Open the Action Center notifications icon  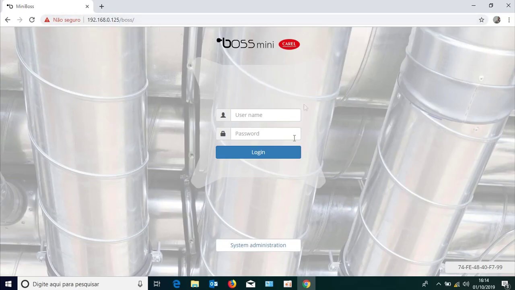point(505,284)
